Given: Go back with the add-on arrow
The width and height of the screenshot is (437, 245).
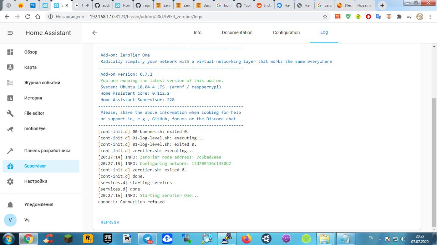Looking at the screenshot, I should pyautogui.click(x=95, y=33).
